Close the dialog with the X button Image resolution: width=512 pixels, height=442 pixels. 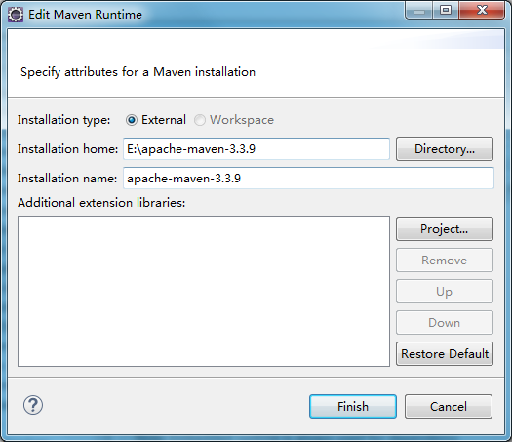coord(482,11)
